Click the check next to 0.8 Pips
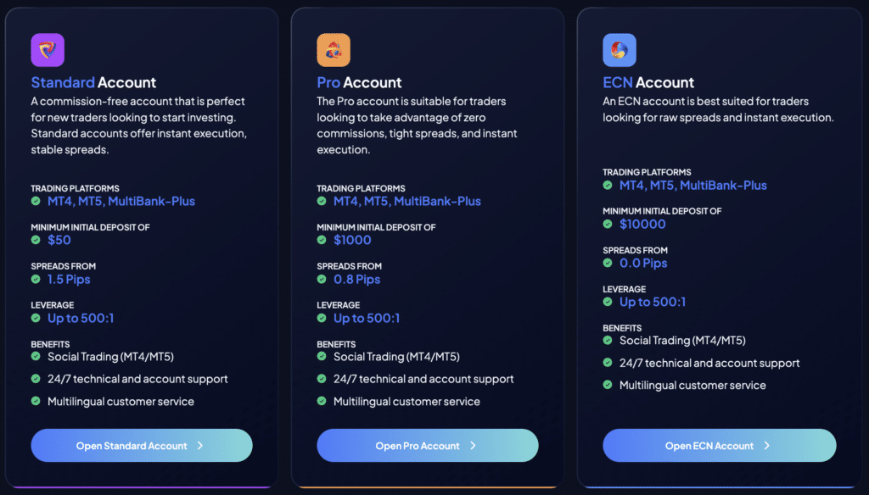This screenshot has height=495, width=869. (322, 280)
